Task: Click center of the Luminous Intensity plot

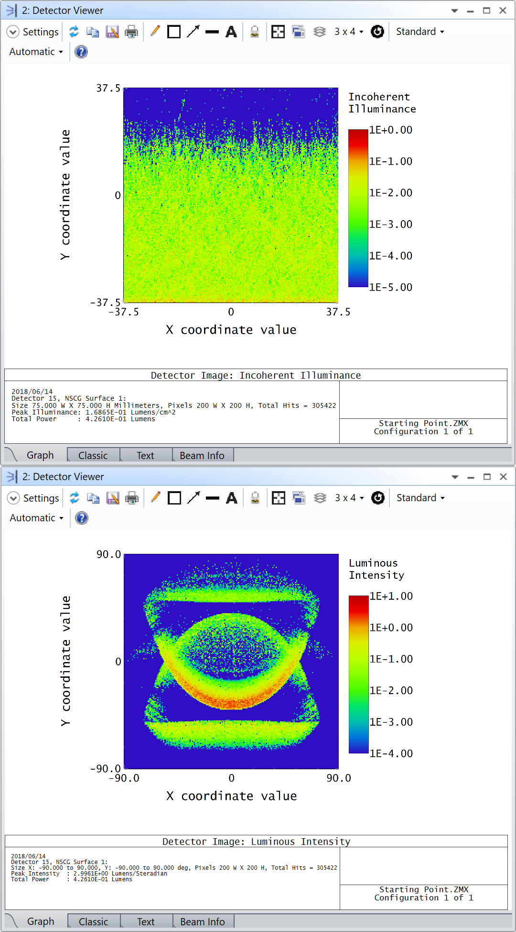Action: [x=231, y=662]
